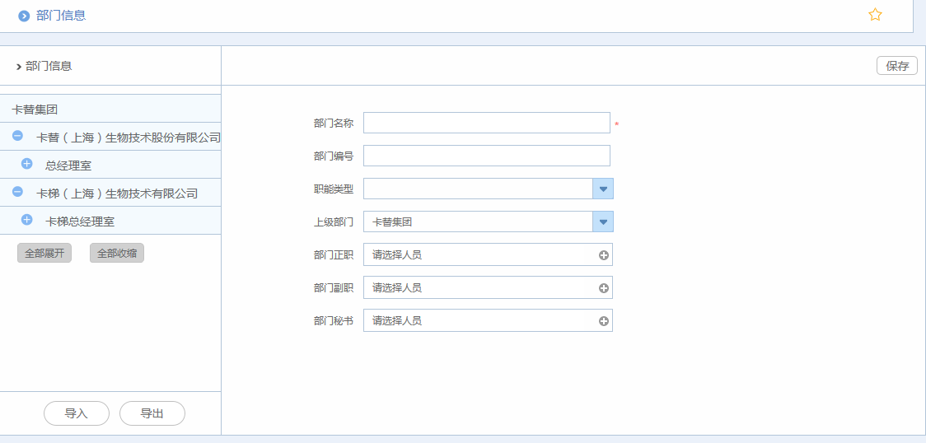The image size is (926, 443).
Task: Collapse the 卡梯（上海）生物技术有限公司 node
Action: pos(17,192)
